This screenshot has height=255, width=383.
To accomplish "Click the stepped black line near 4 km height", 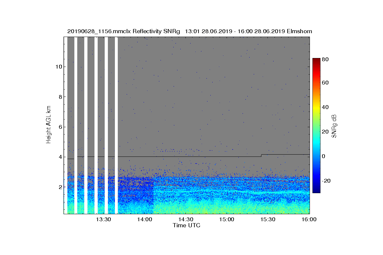I will pyautogui.click(x=188, y=157).
